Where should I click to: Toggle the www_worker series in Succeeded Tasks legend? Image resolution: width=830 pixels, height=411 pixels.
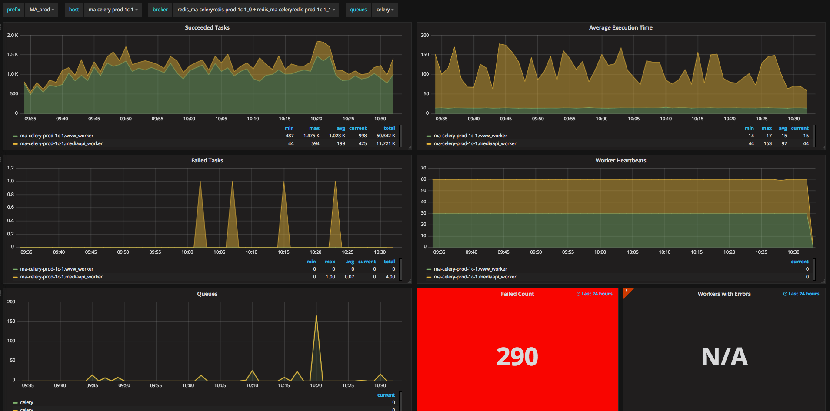57,136
